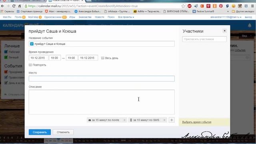The height and width of the screenshot is (144, 256).
Task: Click the add reminder plus button
Action: click(172, 120)
